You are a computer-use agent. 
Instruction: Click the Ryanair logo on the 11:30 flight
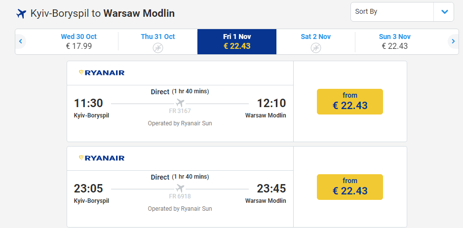102,73
